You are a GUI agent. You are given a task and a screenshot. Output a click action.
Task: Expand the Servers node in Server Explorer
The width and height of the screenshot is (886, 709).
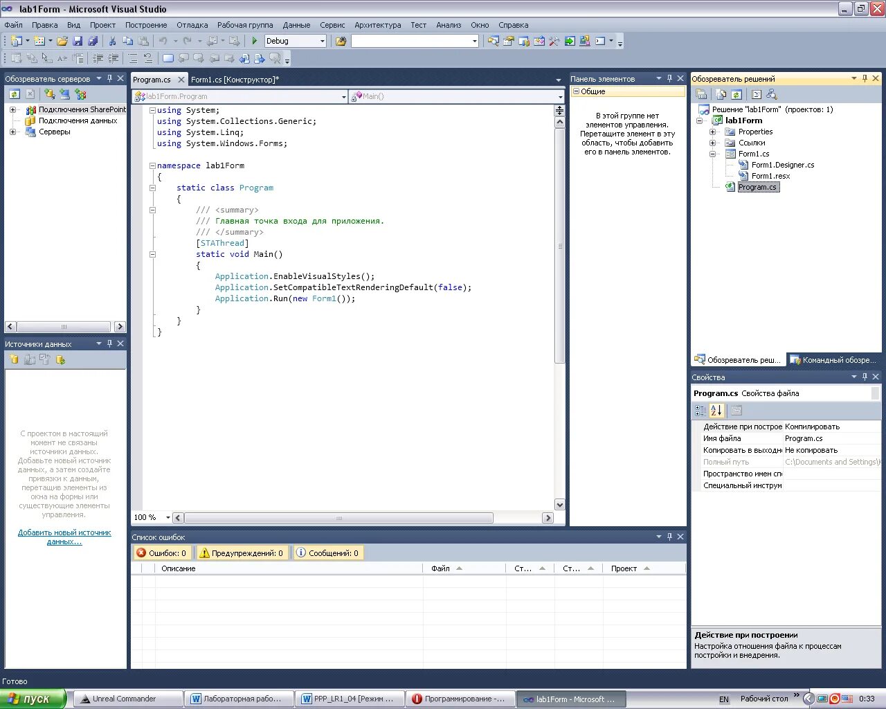click(12, 132)
